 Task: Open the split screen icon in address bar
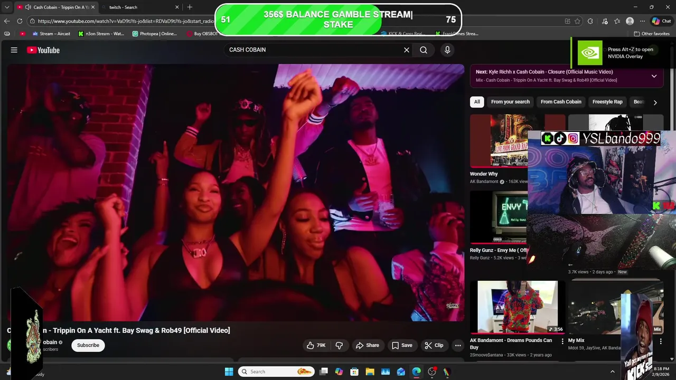coord(567,21)
